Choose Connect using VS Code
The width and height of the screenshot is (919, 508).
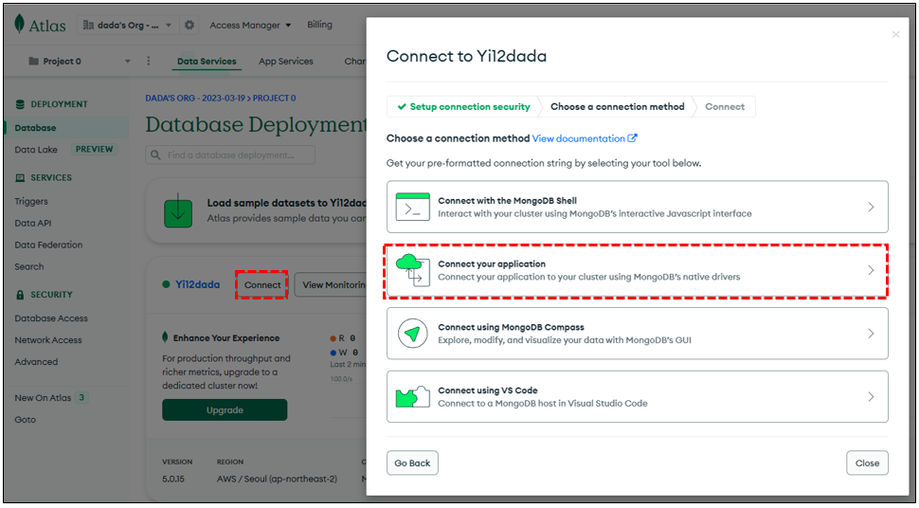[637, 396]
